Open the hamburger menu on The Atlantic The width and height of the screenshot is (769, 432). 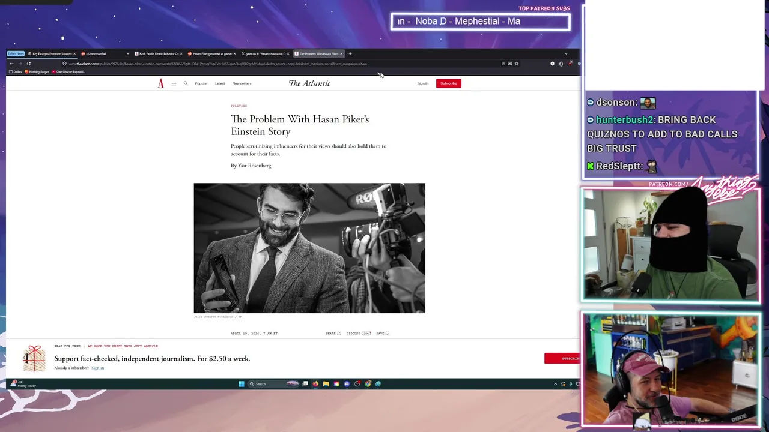click(174, 83)
